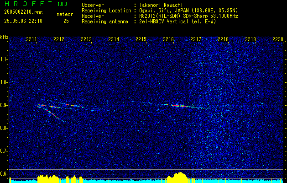This screenshot has width=287, height=183.
Task: Click the timestamp 25.05.06 22:10
Action: click(x=23, y=21)
